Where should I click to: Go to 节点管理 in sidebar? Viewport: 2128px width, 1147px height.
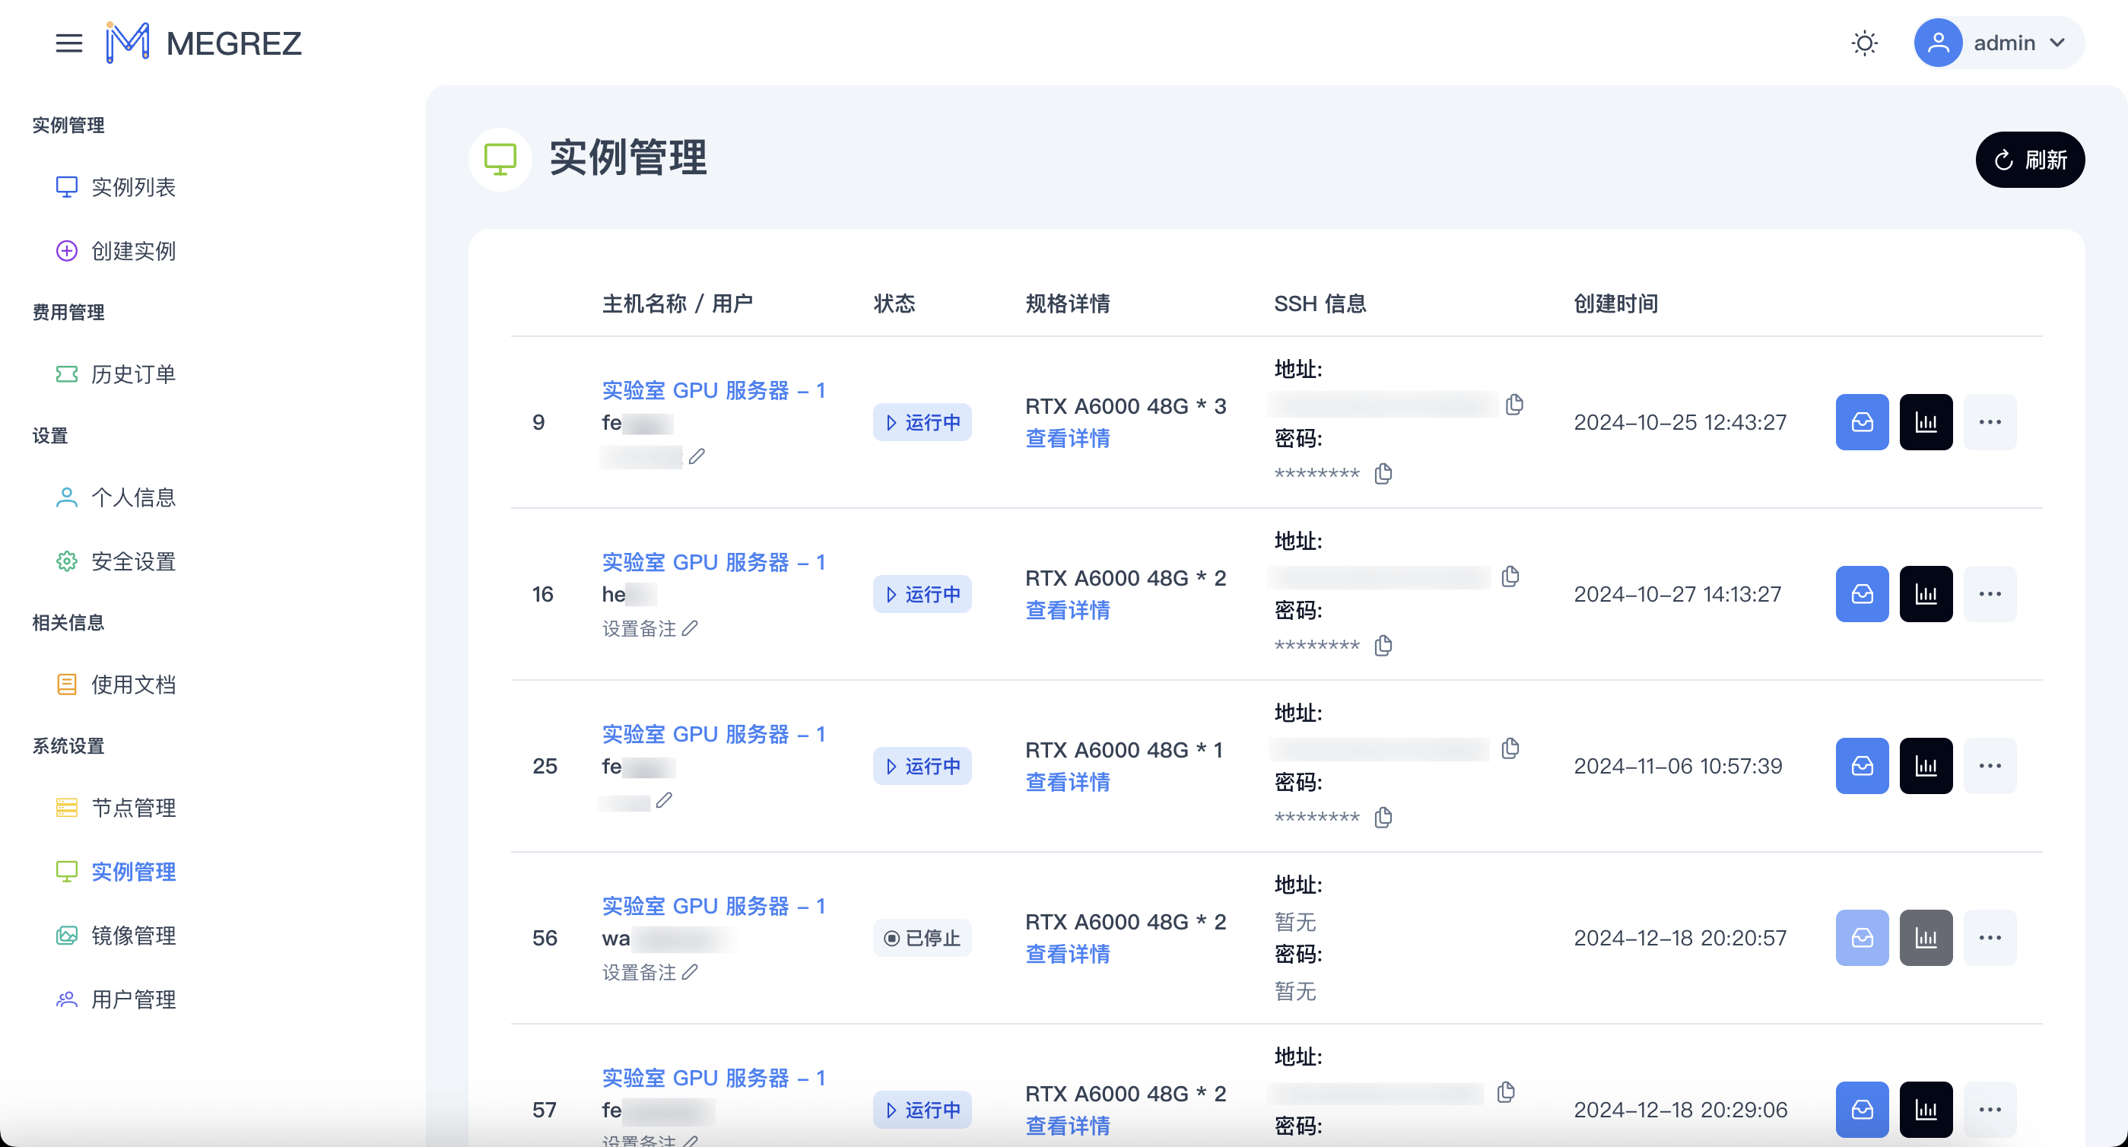[x=133, y=807]
